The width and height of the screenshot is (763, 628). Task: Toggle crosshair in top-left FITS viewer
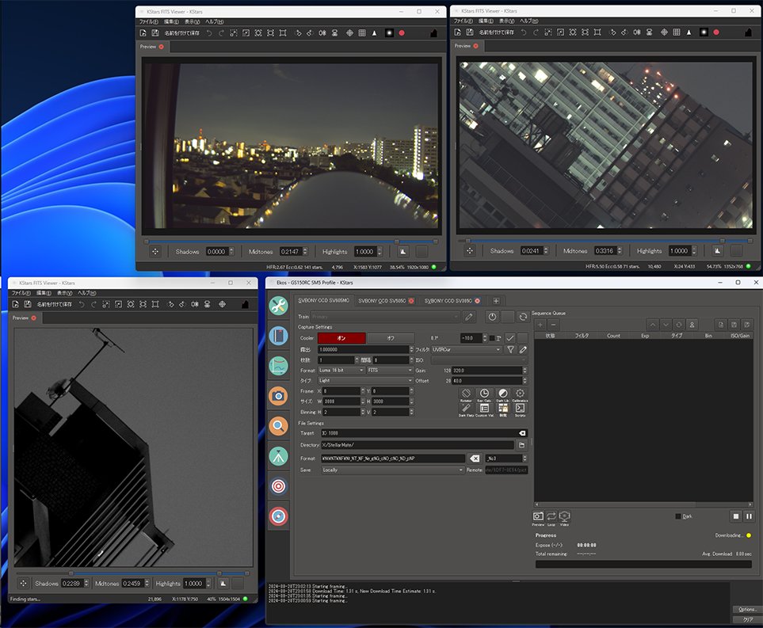(349, 33)
